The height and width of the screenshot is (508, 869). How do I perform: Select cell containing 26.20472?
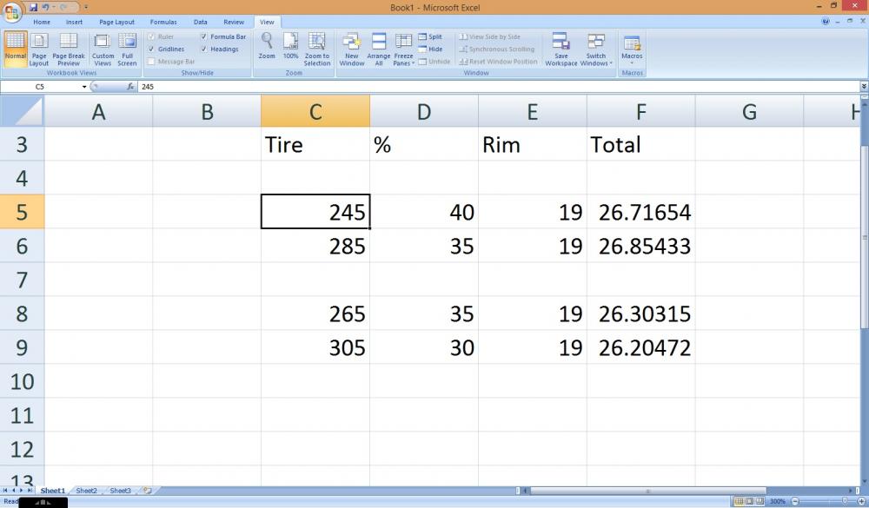coord(640,347)
